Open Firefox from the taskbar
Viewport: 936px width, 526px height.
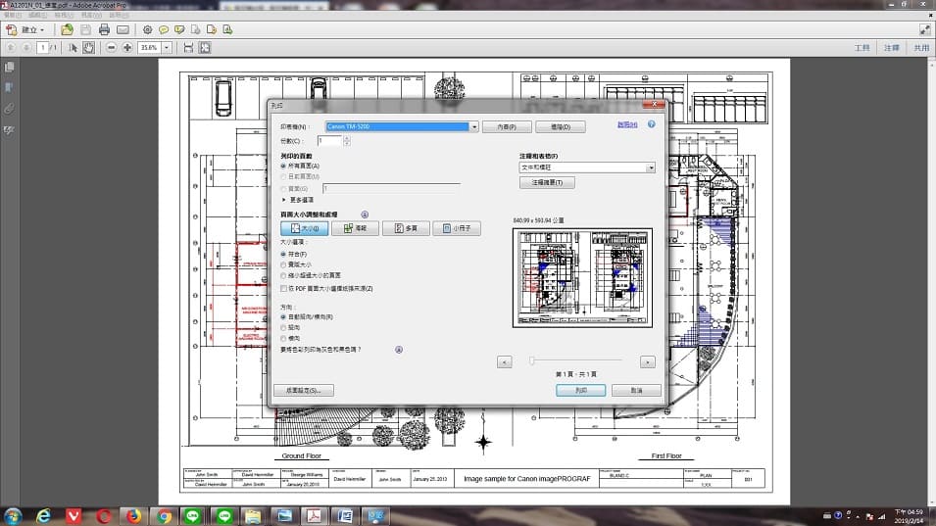pos(134,515)
